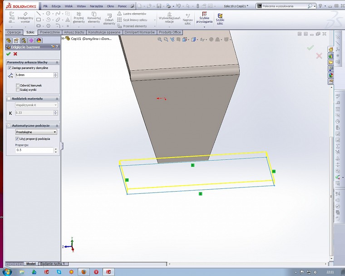Check the Scalaj wyniki option
The image size is (345, 276).
[18, 89]
